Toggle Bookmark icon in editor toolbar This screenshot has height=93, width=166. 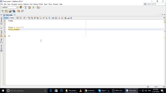click(50, 18)
